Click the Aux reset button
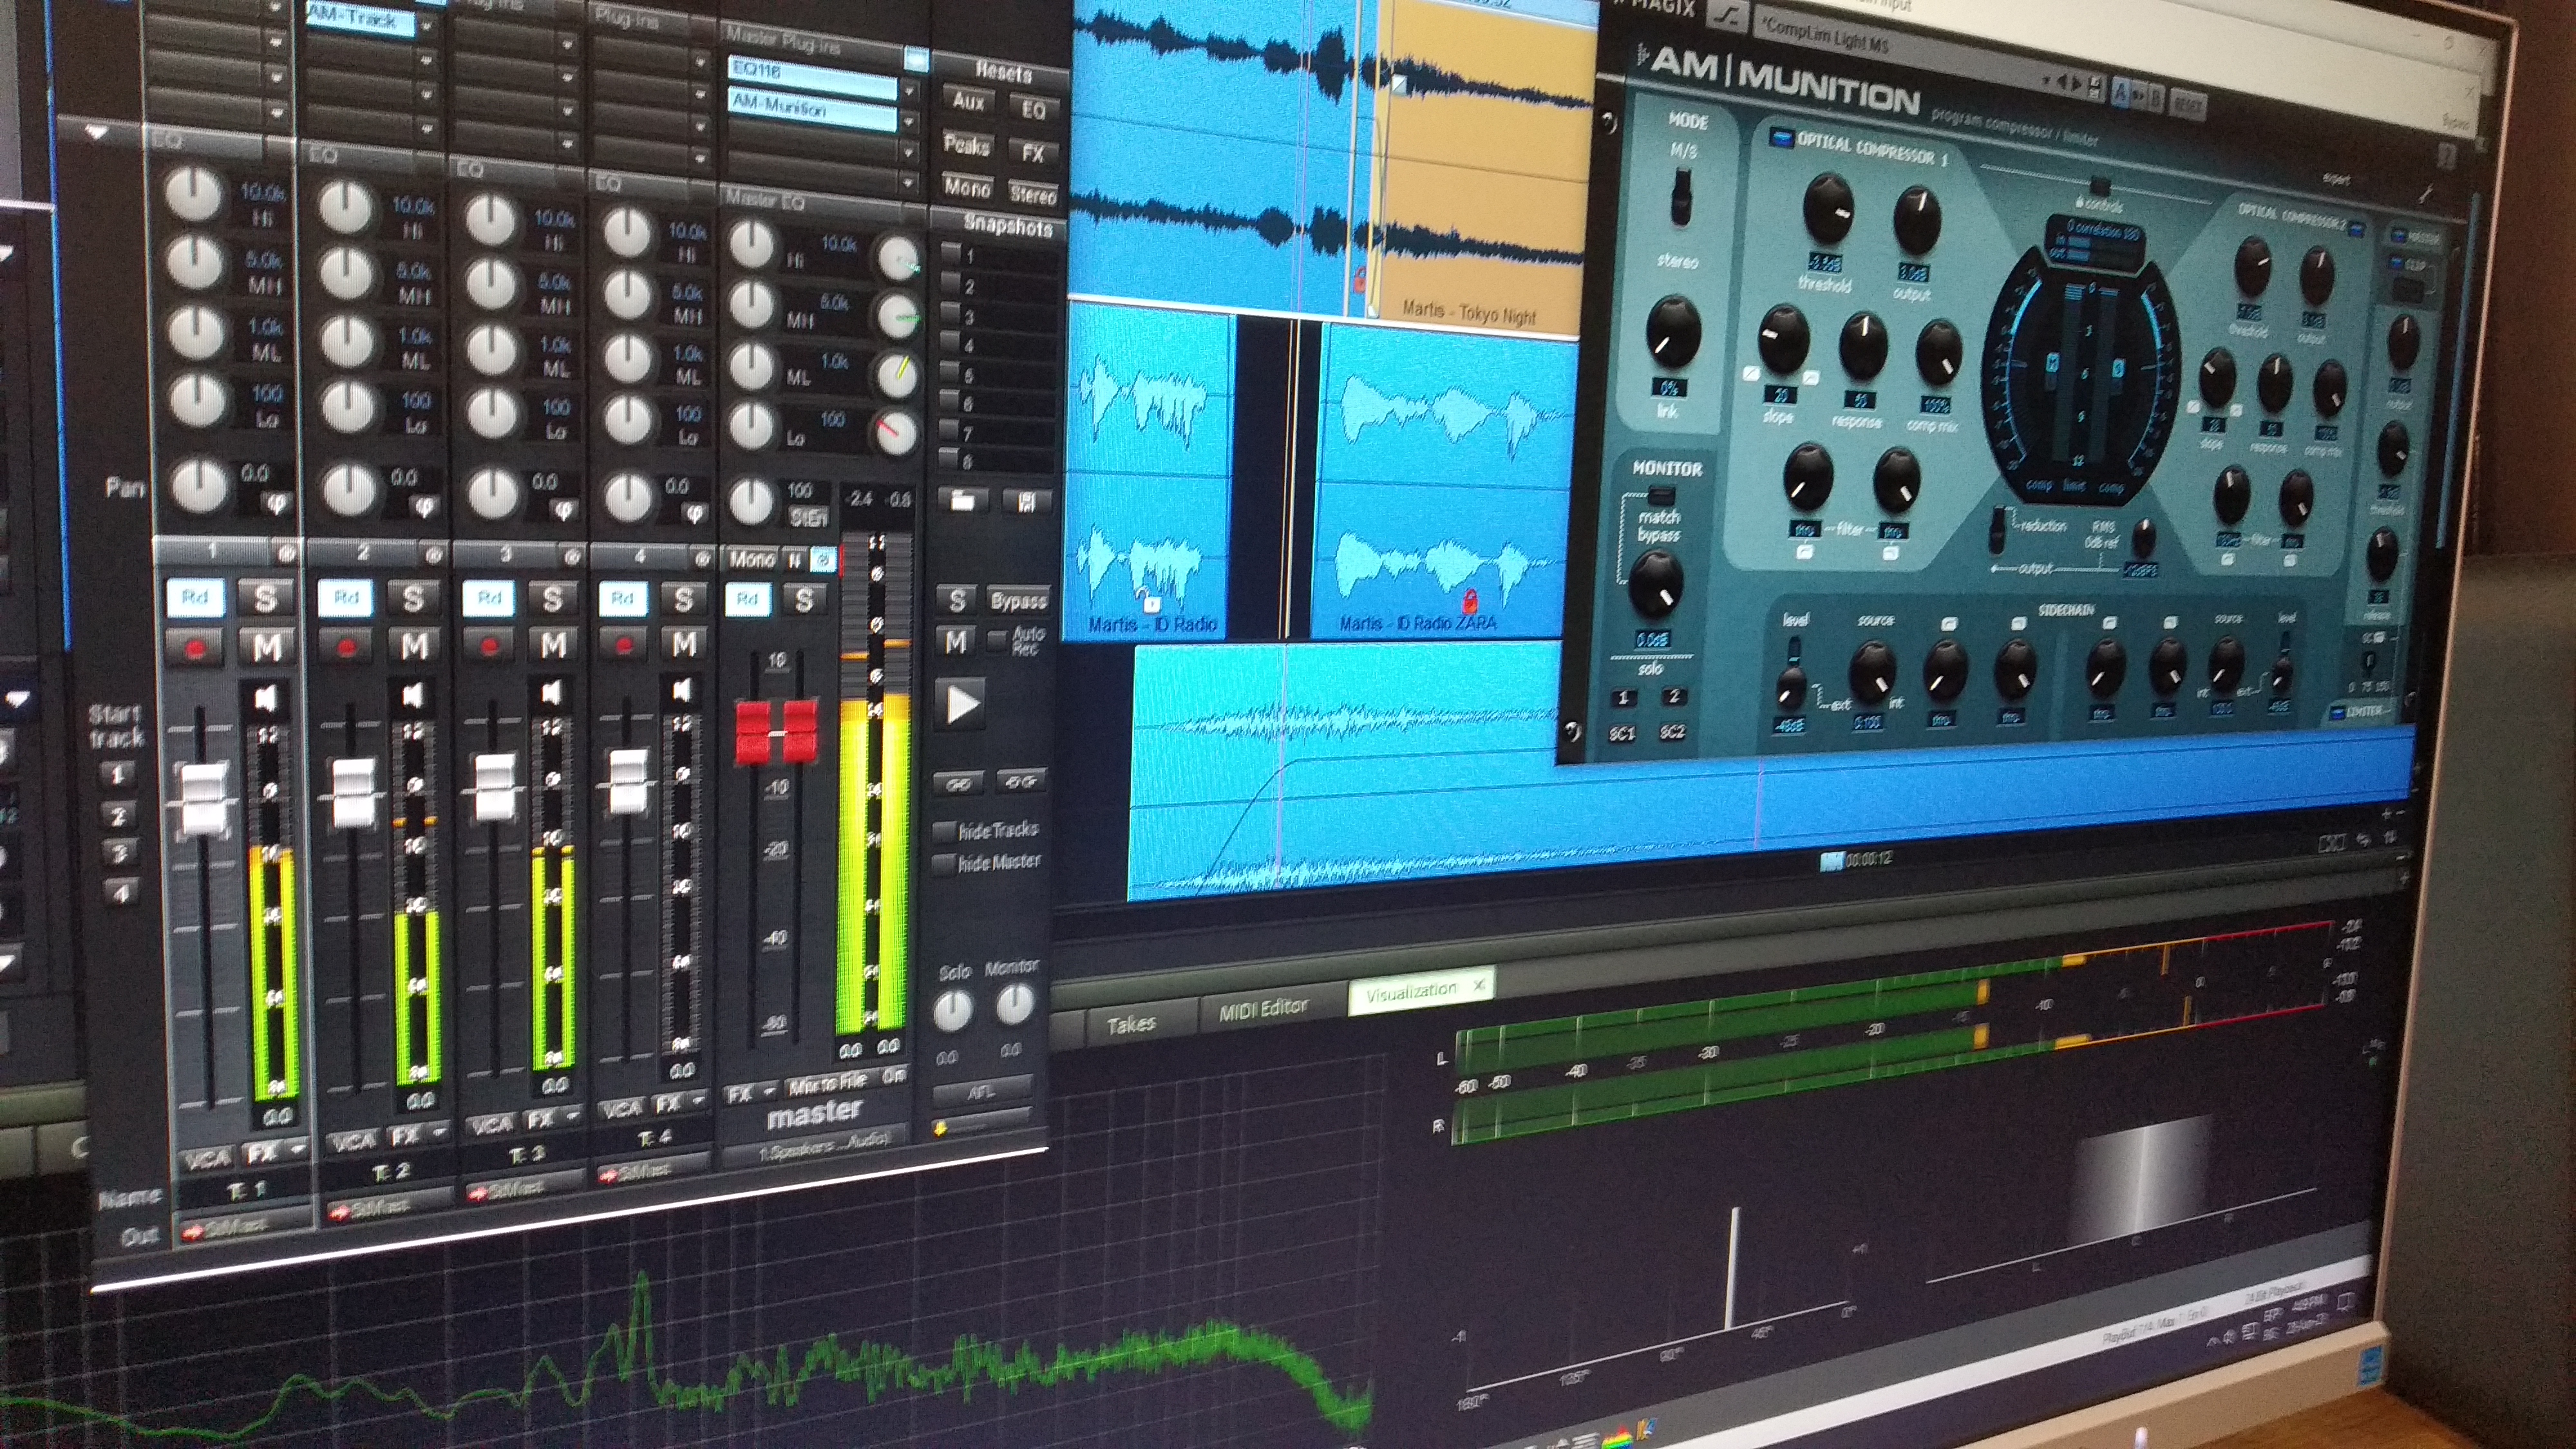Screen dimensions: 2576x1449 (x=968, y=101)
